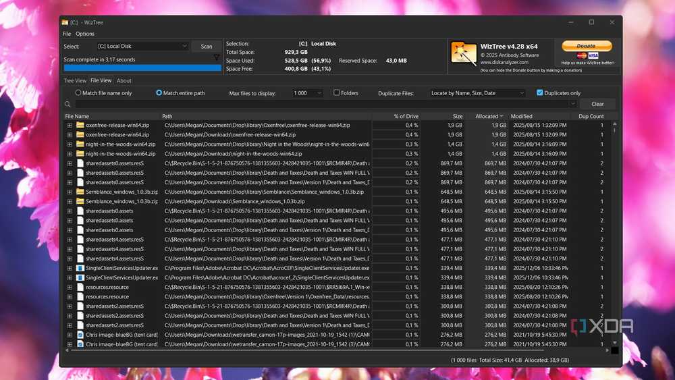Click exe icon of acrocef_2 SingleClientServicesUpdater row
Image resolution: width=675 pixels, height=380 pixels.
tap(80, 277)
